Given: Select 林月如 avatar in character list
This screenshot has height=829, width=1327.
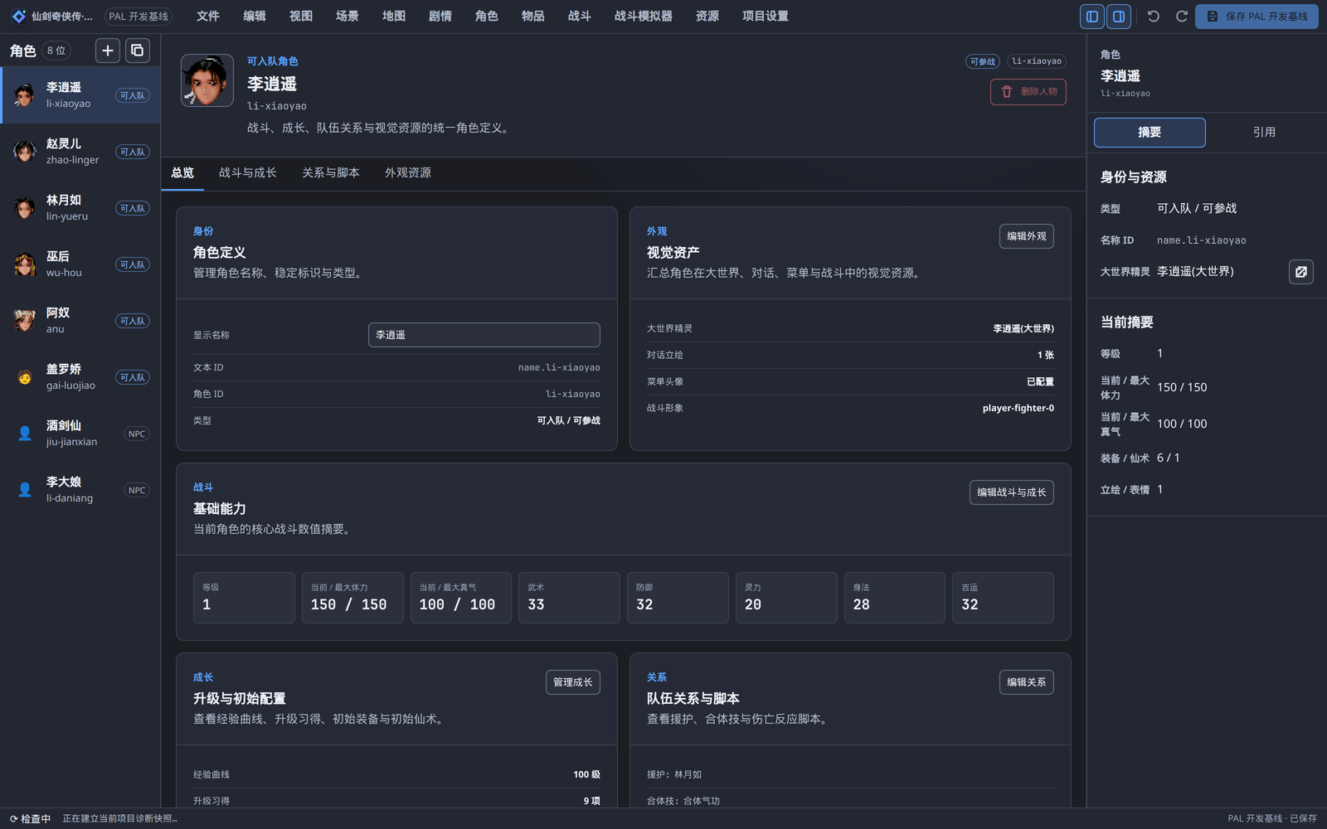Looking at the screenshot, I should [25, 208].
